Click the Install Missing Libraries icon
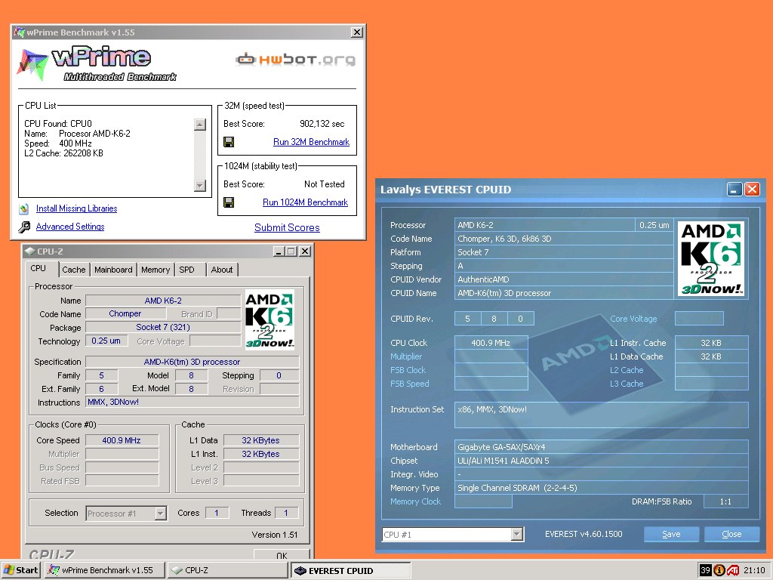773x580 pixels. [23, 208]
